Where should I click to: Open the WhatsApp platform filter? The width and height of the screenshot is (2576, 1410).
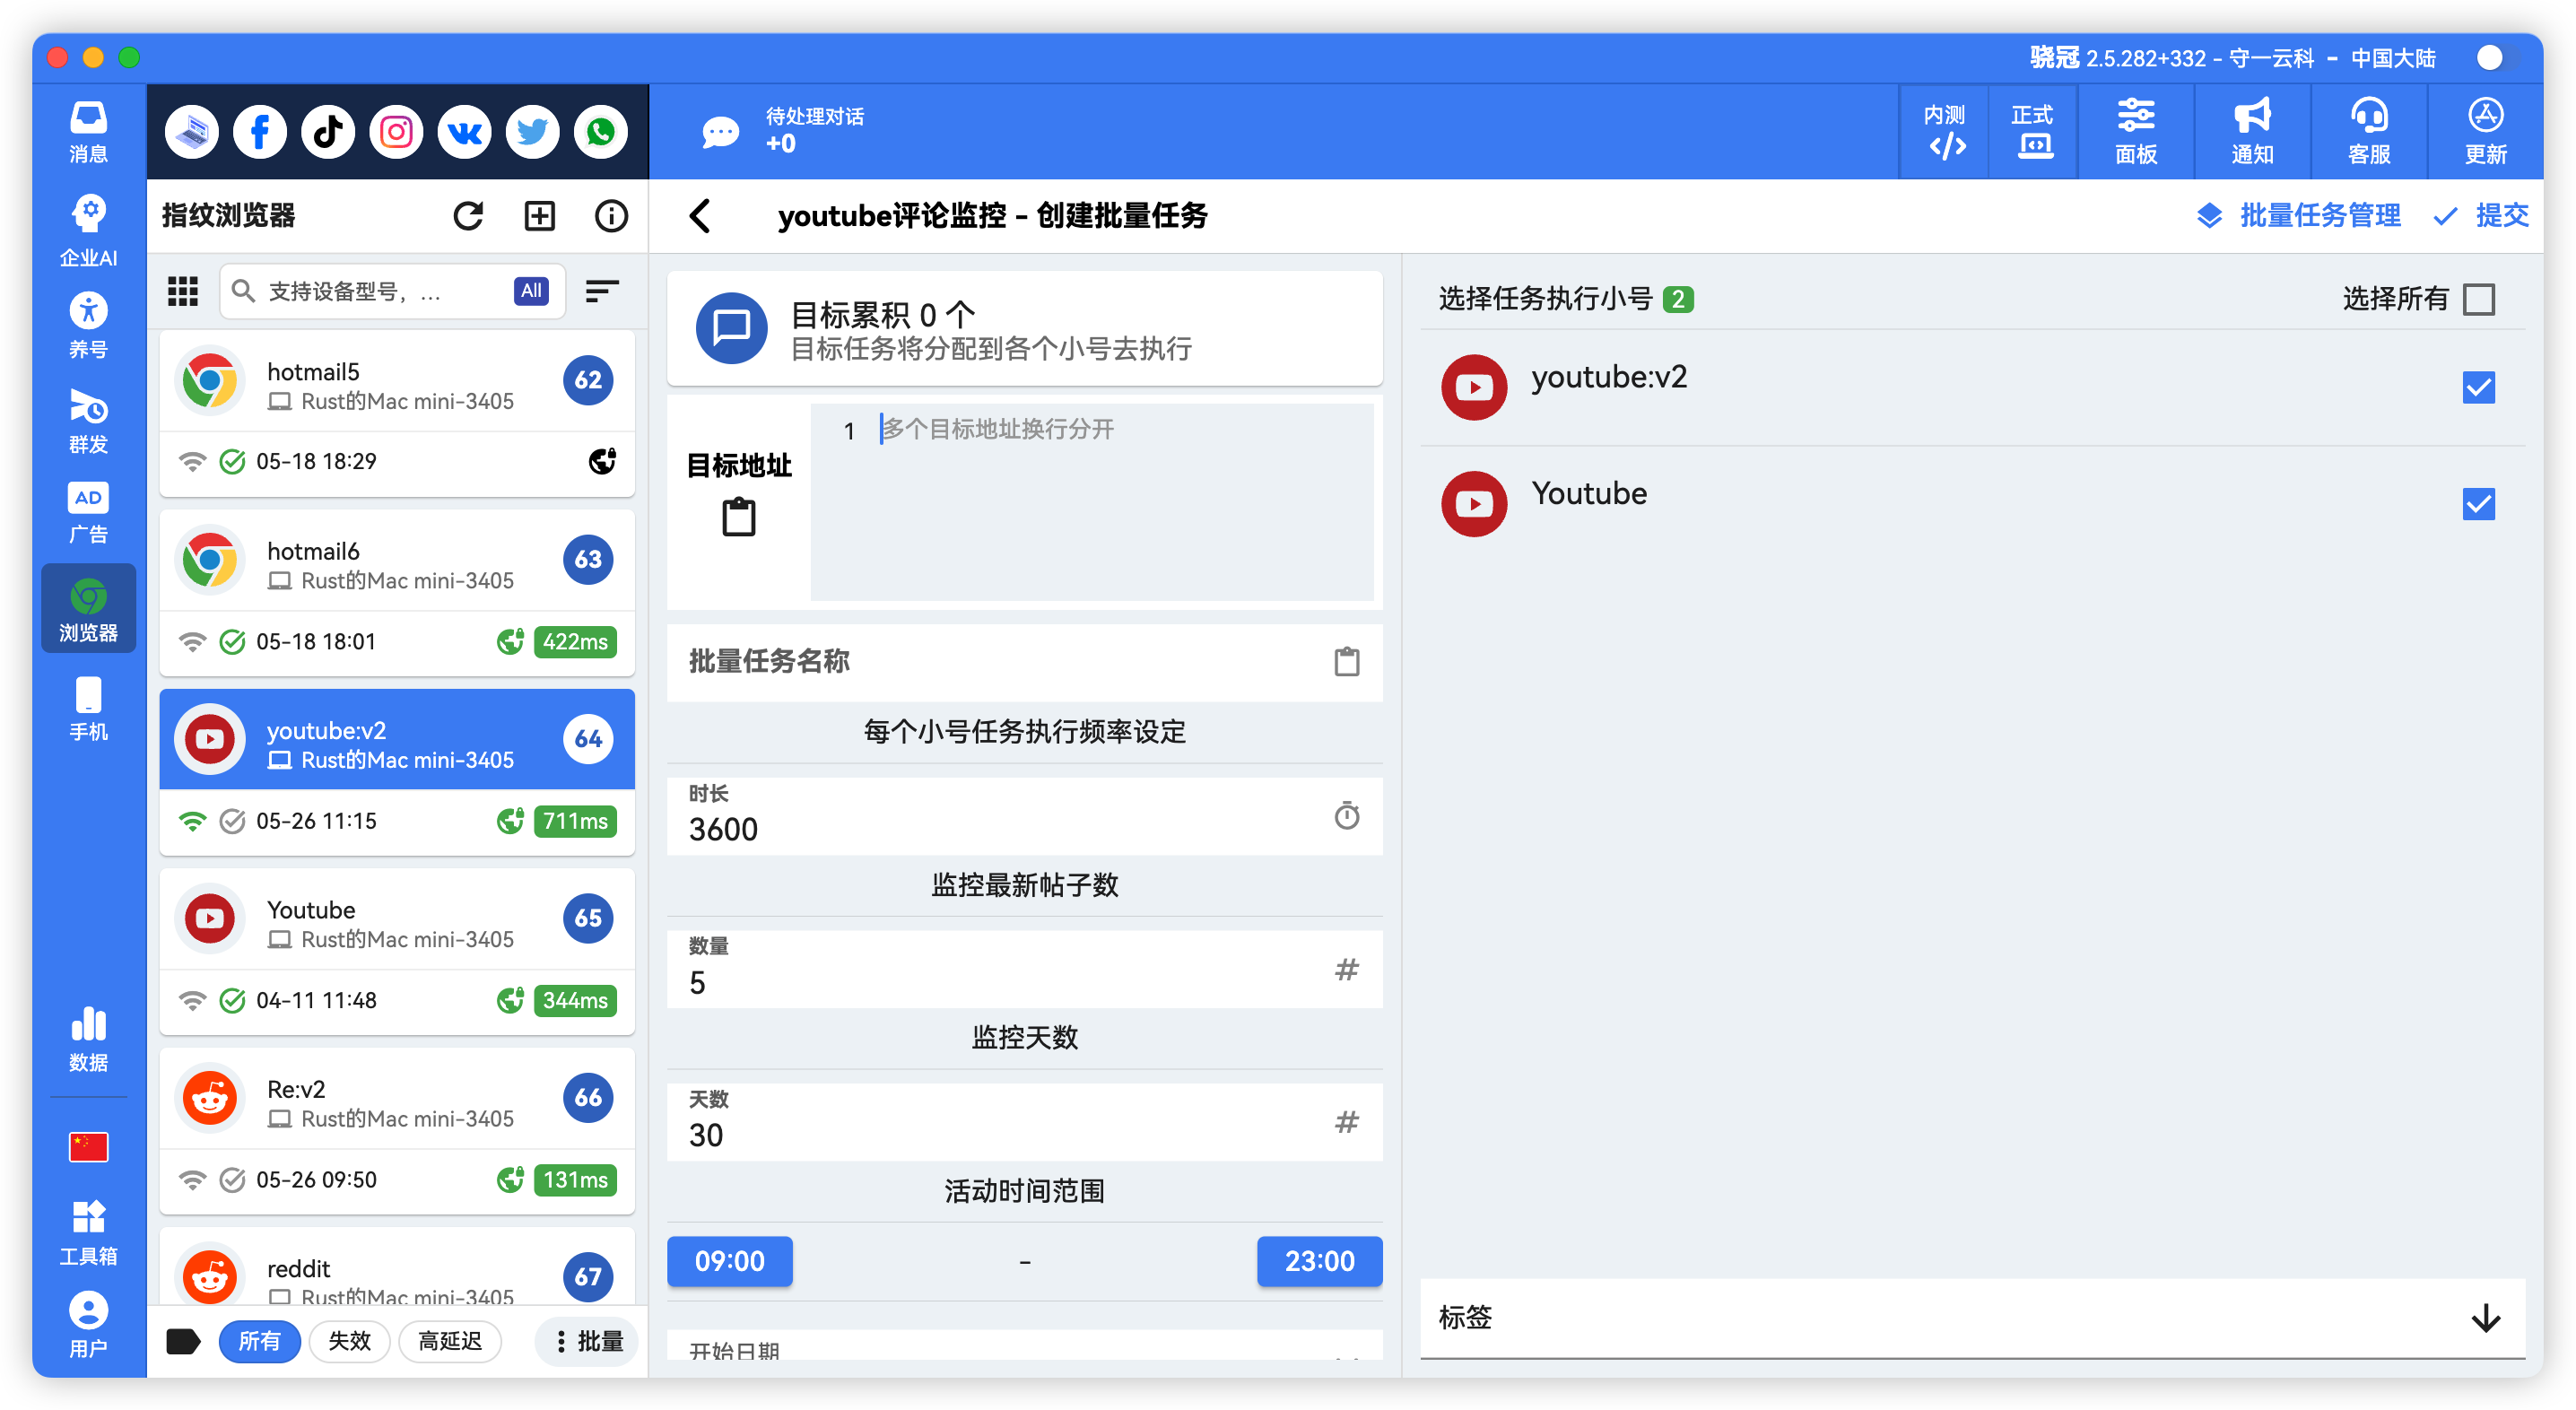600,131
